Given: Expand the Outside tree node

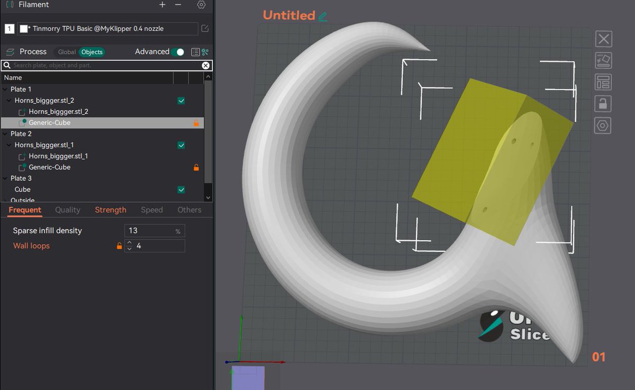Looking at the screenshot, I should (5, 200).
